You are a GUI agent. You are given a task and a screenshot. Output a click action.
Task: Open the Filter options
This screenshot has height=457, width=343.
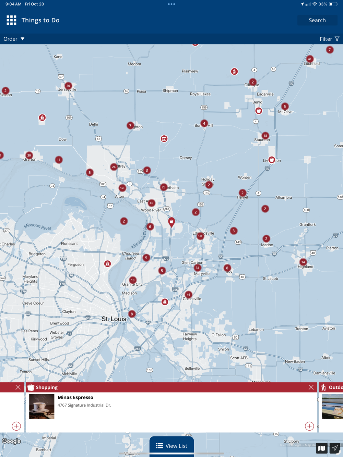click(x=330, y=39)
